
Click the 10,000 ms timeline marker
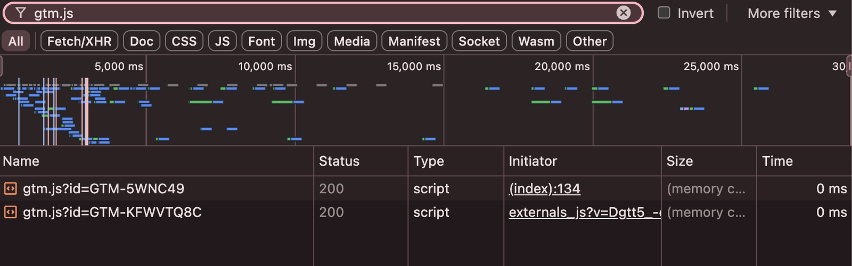(x=265, y=66)
